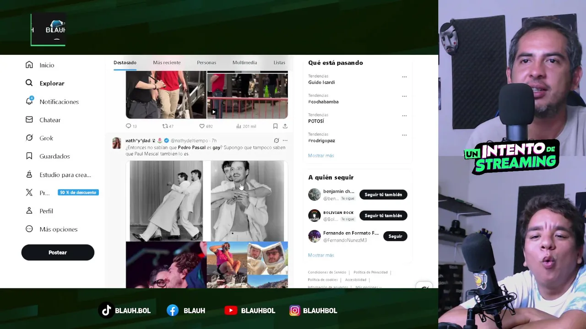The image size is (586, 329).
Task: Click share icon on the first post
Action: (285, 126)
